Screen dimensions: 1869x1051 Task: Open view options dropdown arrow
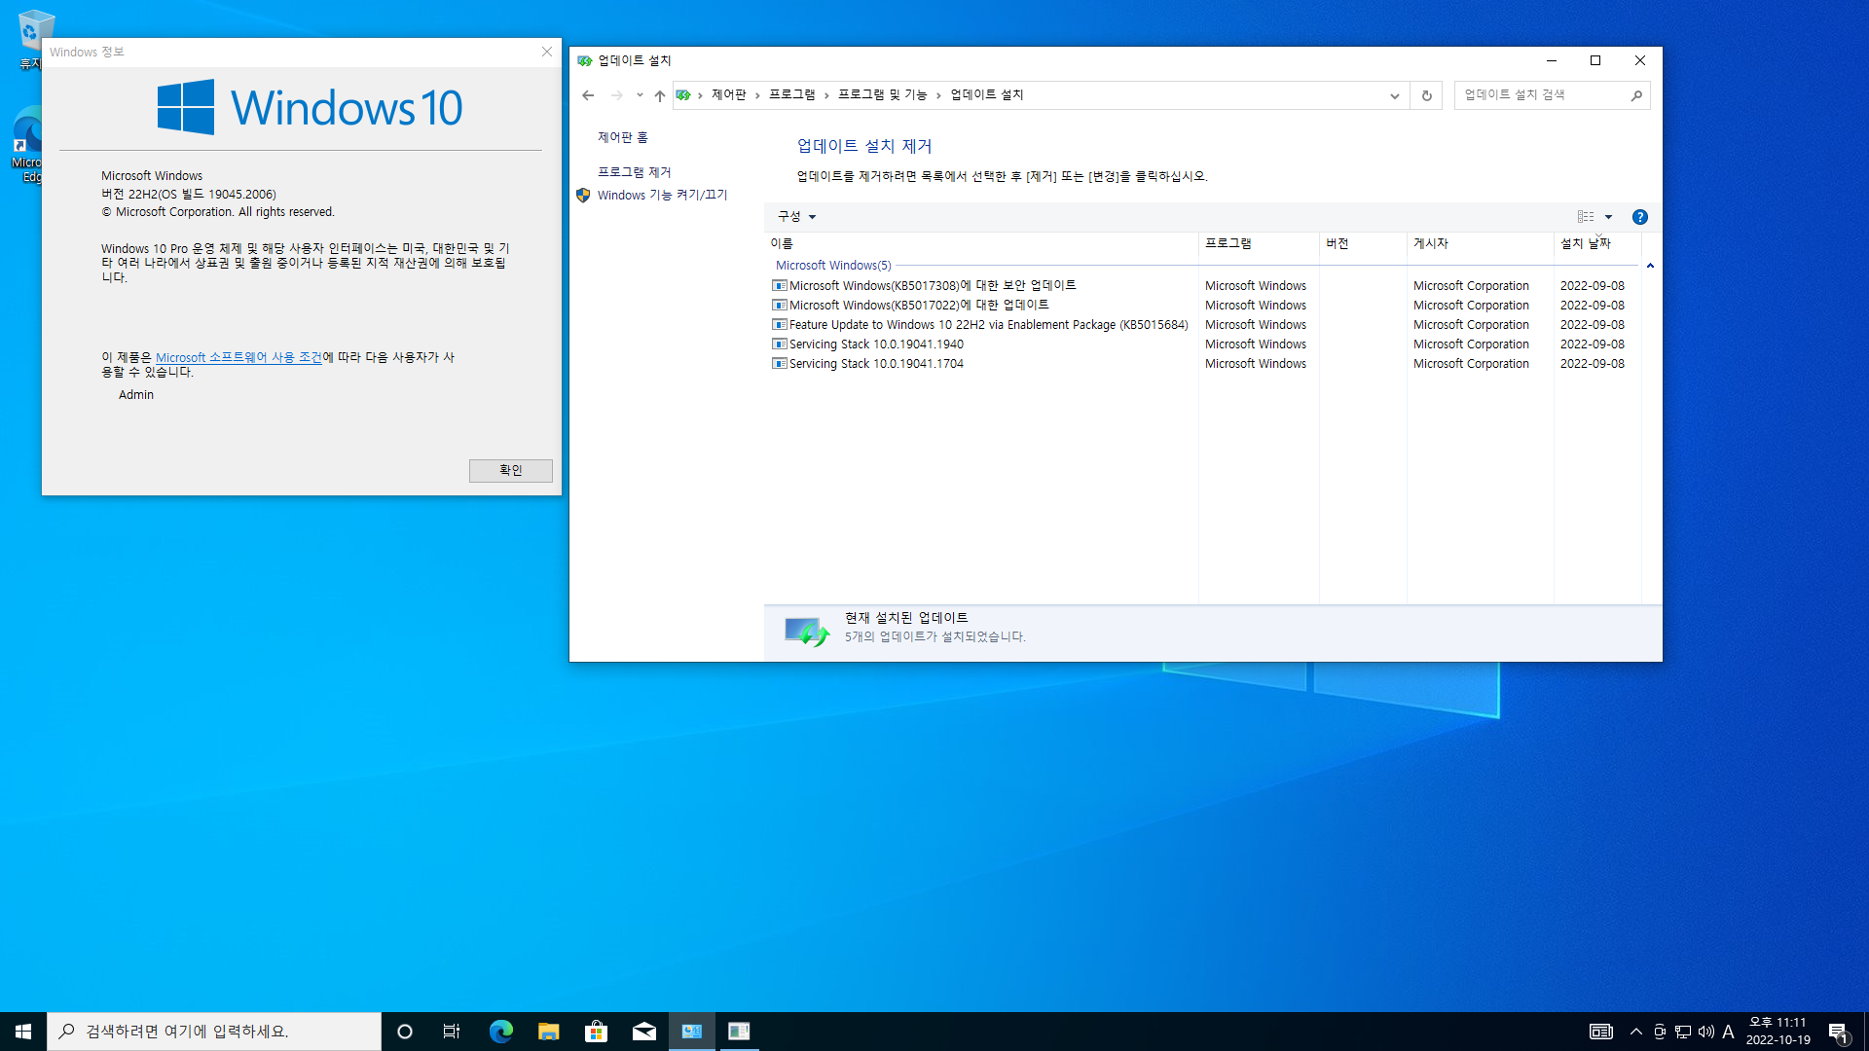point(1609,217)
